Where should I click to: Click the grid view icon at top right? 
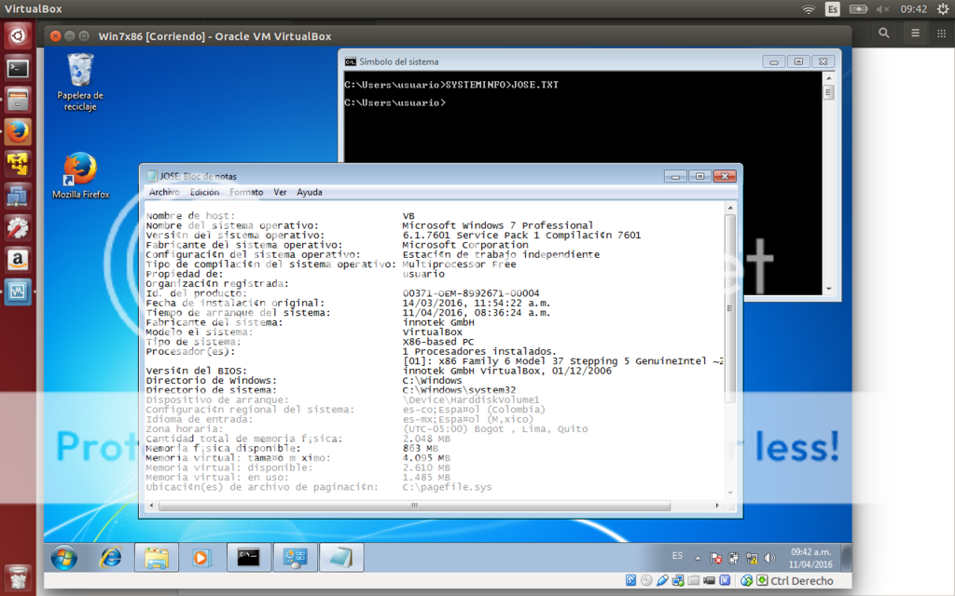click(x=942, y=34)
